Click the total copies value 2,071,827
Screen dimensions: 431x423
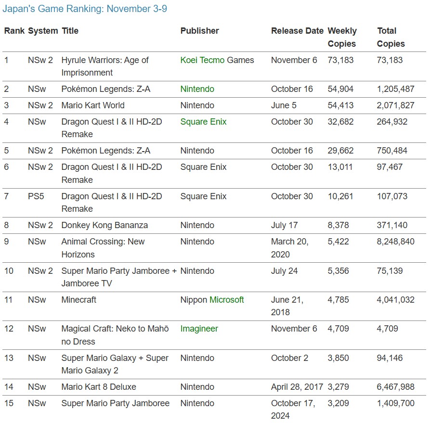pyautogui.click(x=395, y=105)
